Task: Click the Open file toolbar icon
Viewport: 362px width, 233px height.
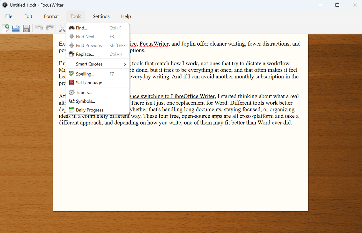Action: click(16, 28)
